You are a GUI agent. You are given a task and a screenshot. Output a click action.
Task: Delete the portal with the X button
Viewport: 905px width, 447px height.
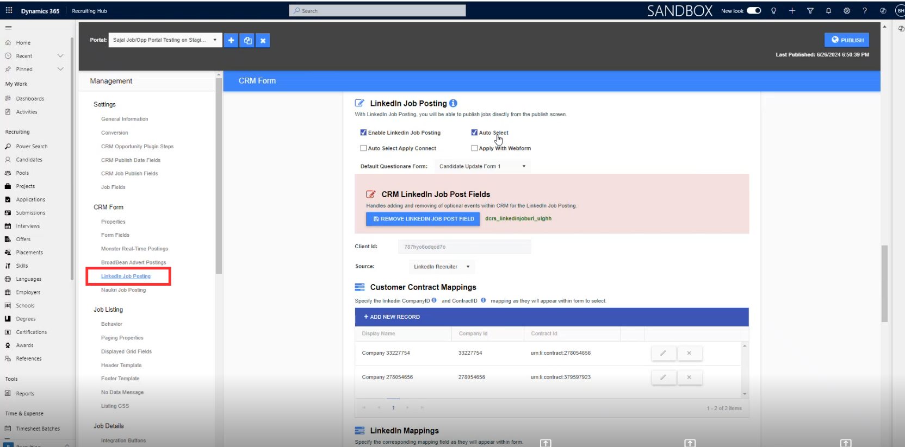(263, 40)
